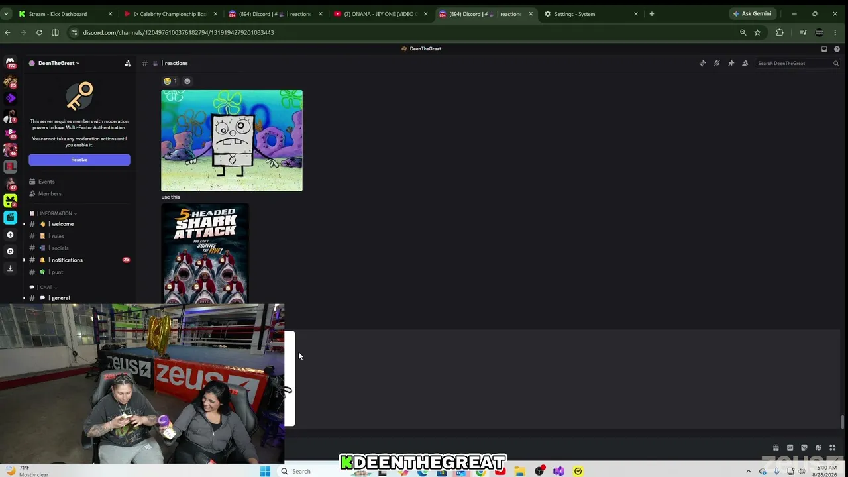Open Discord direct messages home icon
Viewport: 848px width, 477px height.
(10, 64)
